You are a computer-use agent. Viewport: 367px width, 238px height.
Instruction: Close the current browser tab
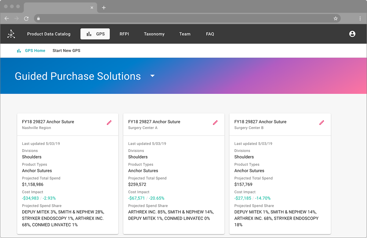pyautogui.click(x=92, y=8)
